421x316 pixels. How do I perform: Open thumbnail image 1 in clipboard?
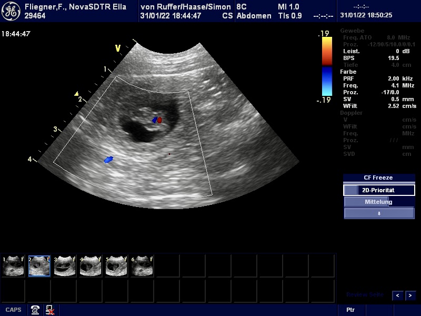point(13,266)
